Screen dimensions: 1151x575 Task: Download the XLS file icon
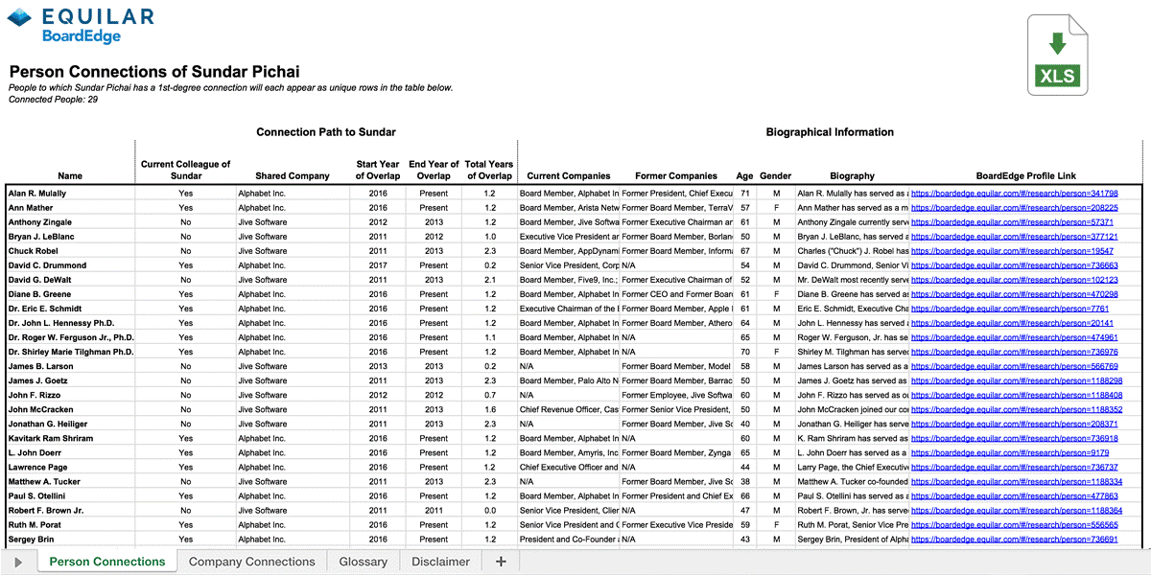tap(1059, 56)
